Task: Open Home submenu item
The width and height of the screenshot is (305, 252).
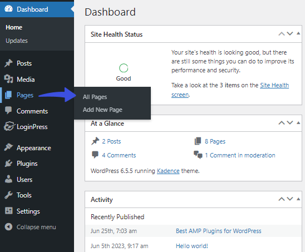Action: click(14, 27)
